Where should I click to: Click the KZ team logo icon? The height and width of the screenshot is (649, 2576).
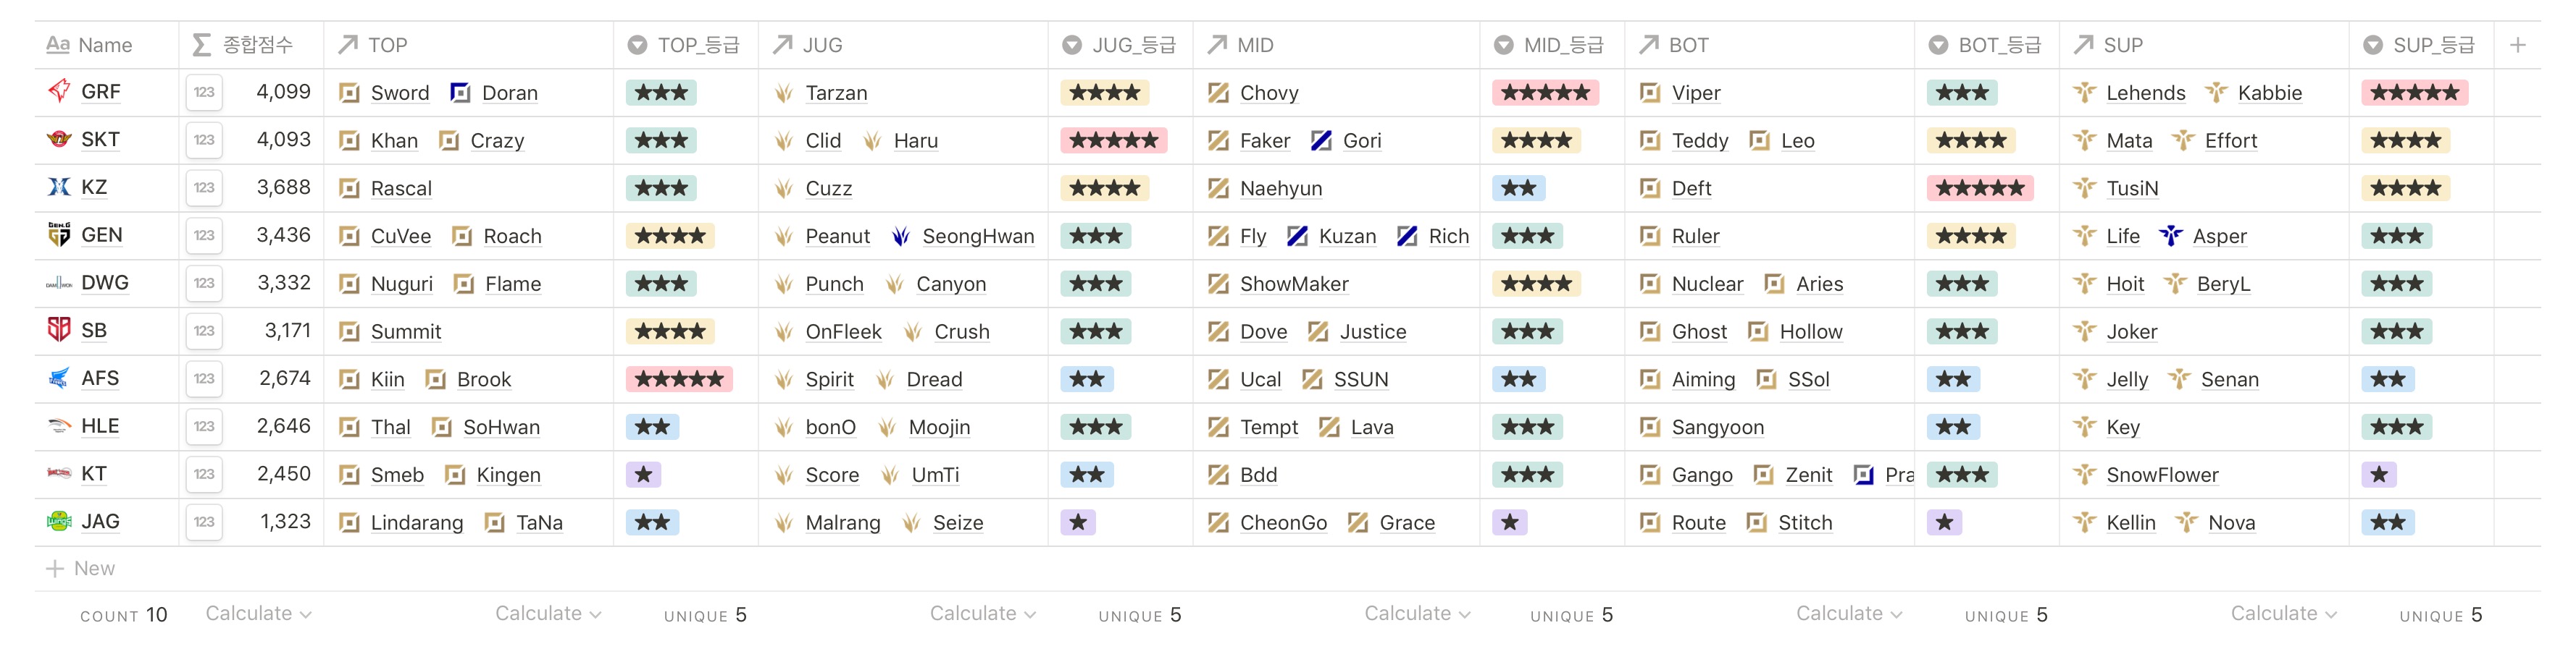pos(59,187)
